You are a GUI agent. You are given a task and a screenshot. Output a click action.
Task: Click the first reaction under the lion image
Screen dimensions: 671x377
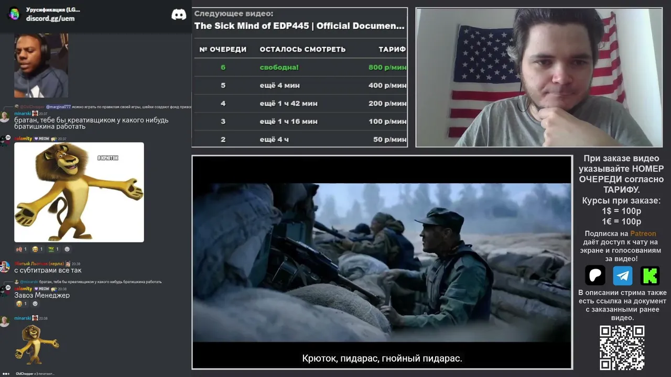point(21,249)
